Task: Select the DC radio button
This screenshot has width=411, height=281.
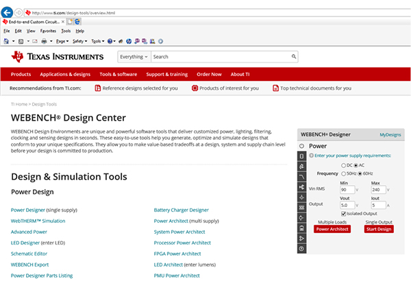Action: (x=343, y=165)
